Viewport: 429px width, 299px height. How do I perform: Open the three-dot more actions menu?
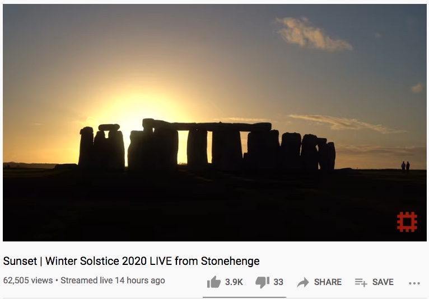(x=414, y=283)
